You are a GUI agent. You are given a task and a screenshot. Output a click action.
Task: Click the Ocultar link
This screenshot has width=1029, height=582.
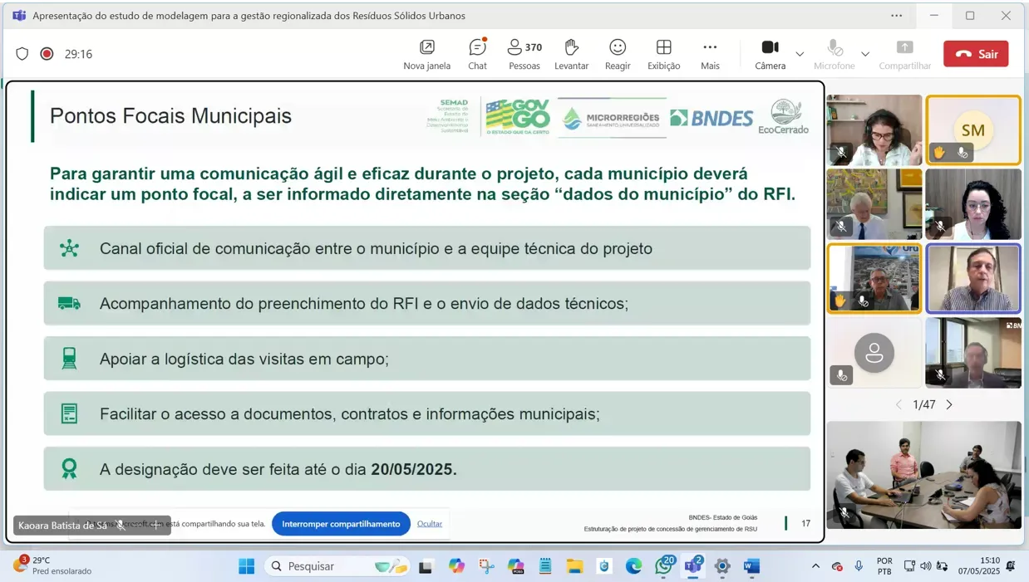pyautogui.click(x=430, y=524)
